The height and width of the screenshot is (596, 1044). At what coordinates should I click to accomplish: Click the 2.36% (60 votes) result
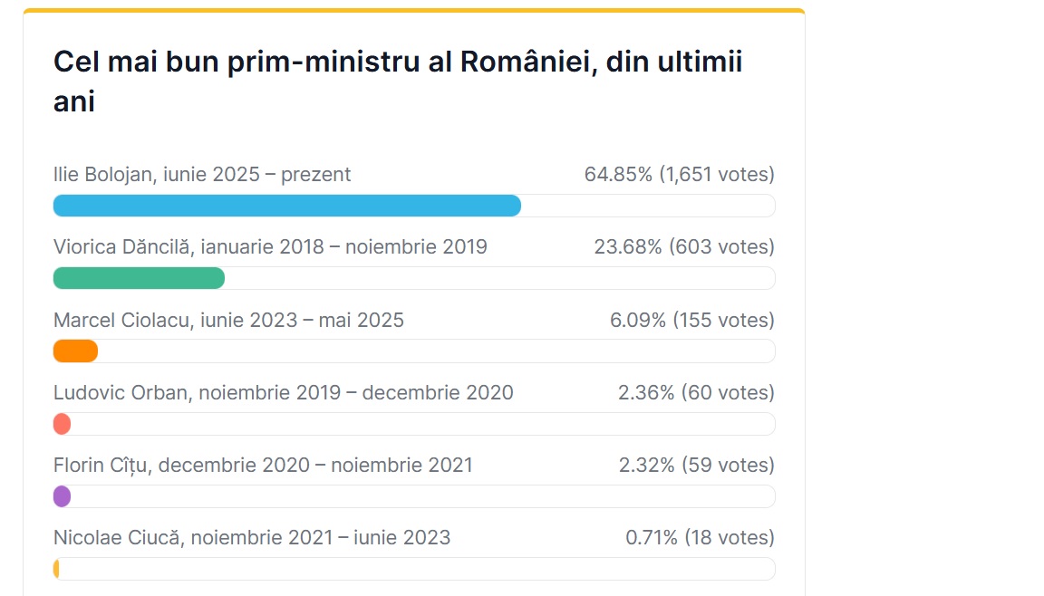(696, 393)
